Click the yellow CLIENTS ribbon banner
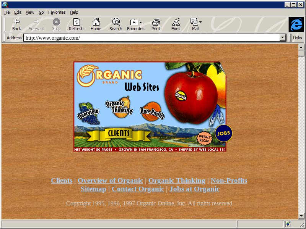306x229 pixels. tap(119, 134)
